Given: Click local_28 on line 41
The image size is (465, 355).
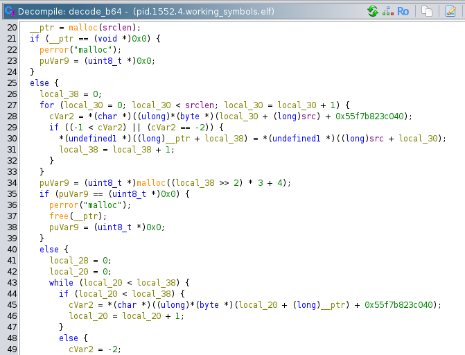Looking at the screenshot, I should (69, 260).
